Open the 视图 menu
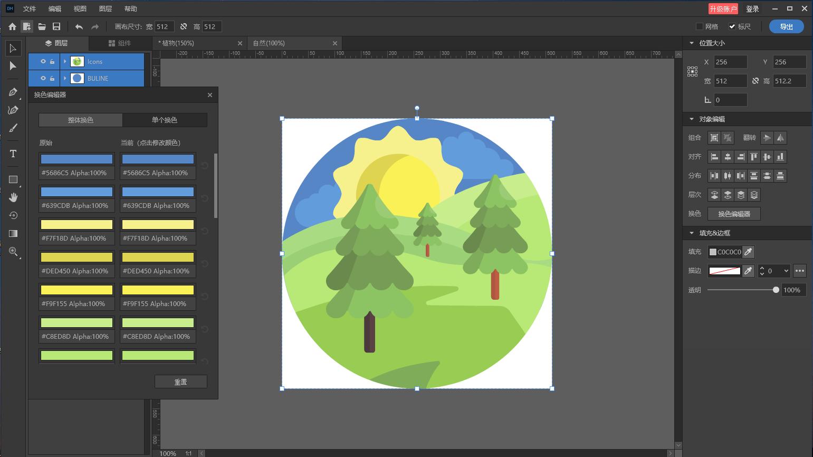This screenshot has width=813, height=457. 80,8
